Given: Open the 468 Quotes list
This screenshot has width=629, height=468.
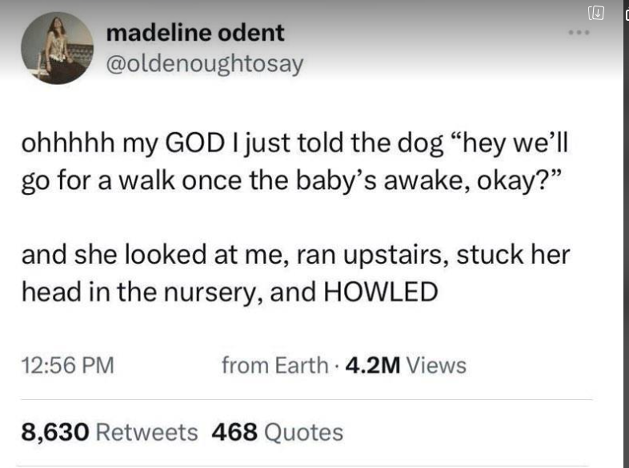Looking at the screenshot, I should [277, 433].
